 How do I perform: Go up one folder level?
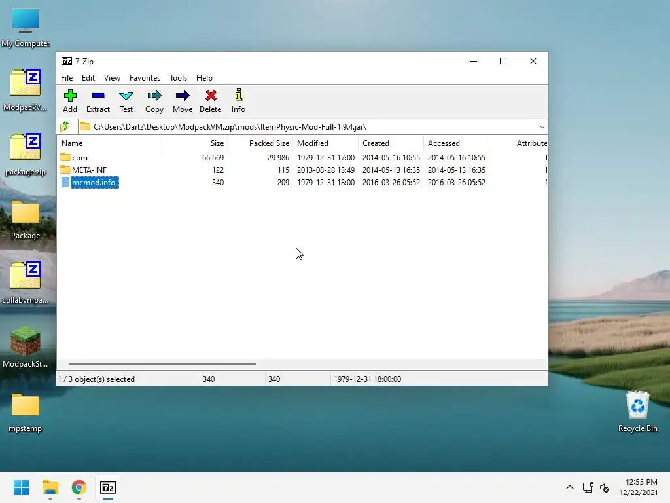click(65, 126)
